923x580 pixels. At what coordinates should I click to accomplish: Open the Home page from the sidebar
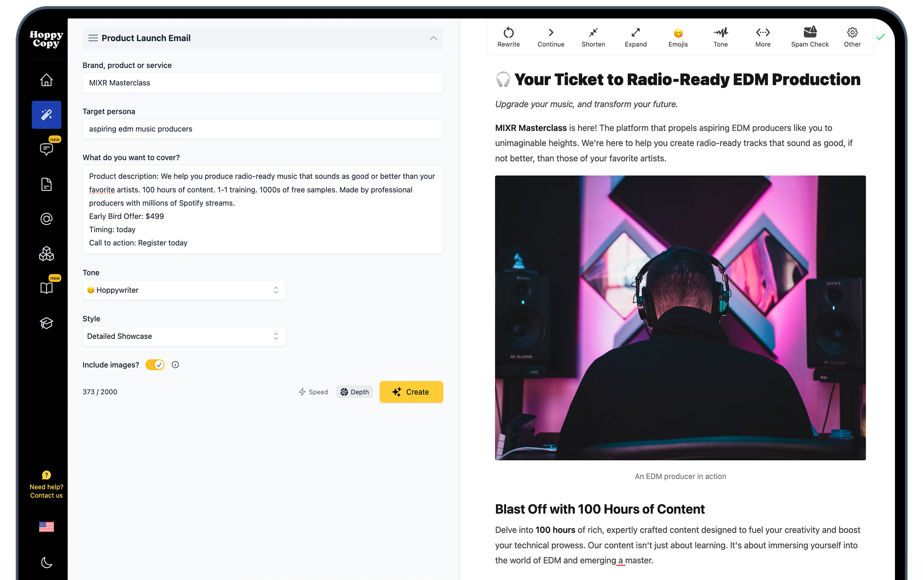coord(46,80)
